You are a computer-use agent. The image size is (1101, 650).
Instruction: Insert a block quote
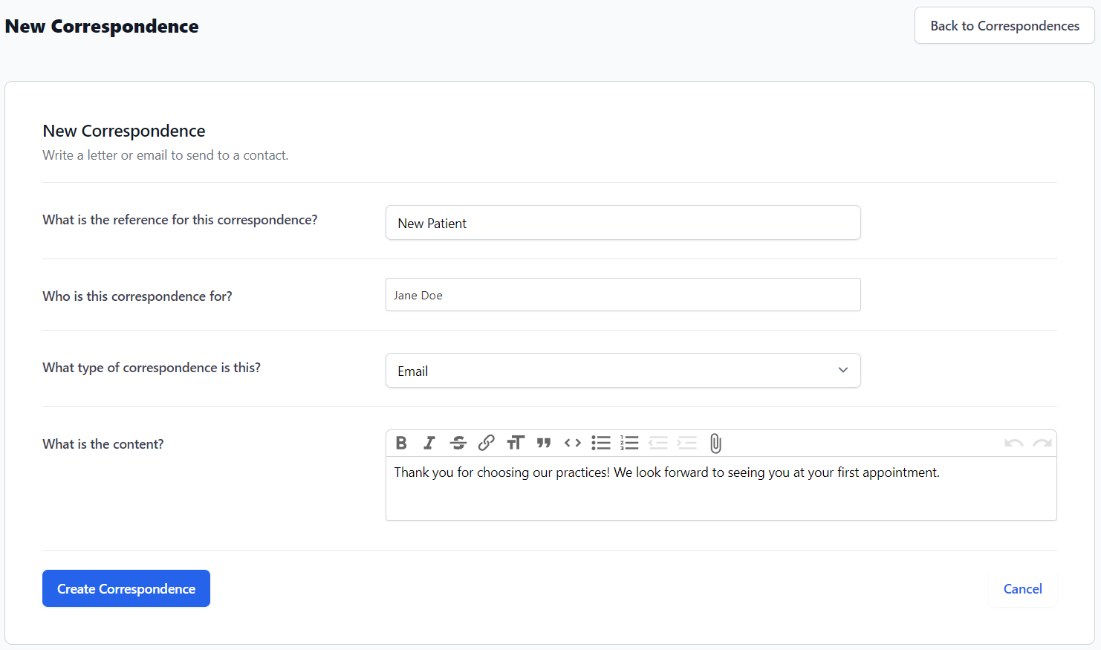click(544, 443)
